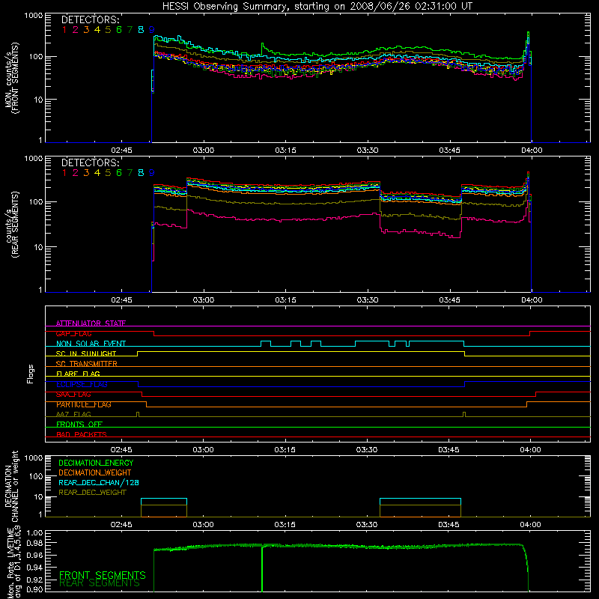Click 03:15 time label under front segments plot
This screenshot has height=599, width=599.
tap(285, 150)
